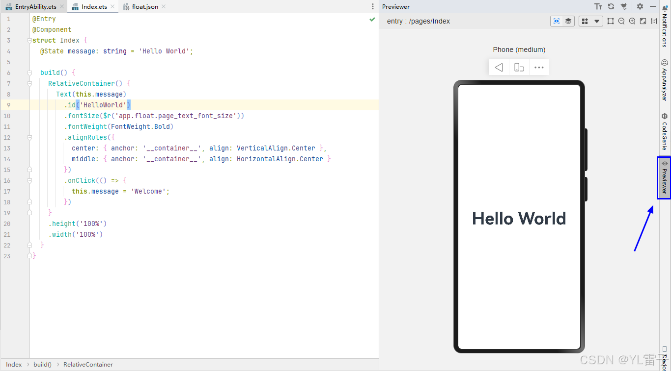The height and width of the screenshot is (371, 671).
Task: Click the green inspection checkmark in the editor
Action: [372, 19]
